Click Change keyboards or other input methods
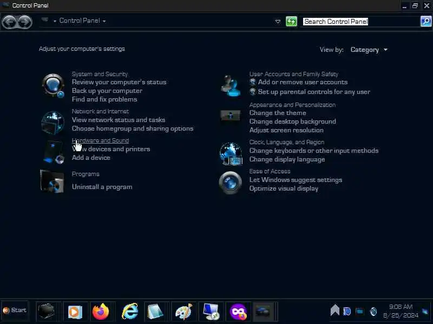 (x=314, y=151)
